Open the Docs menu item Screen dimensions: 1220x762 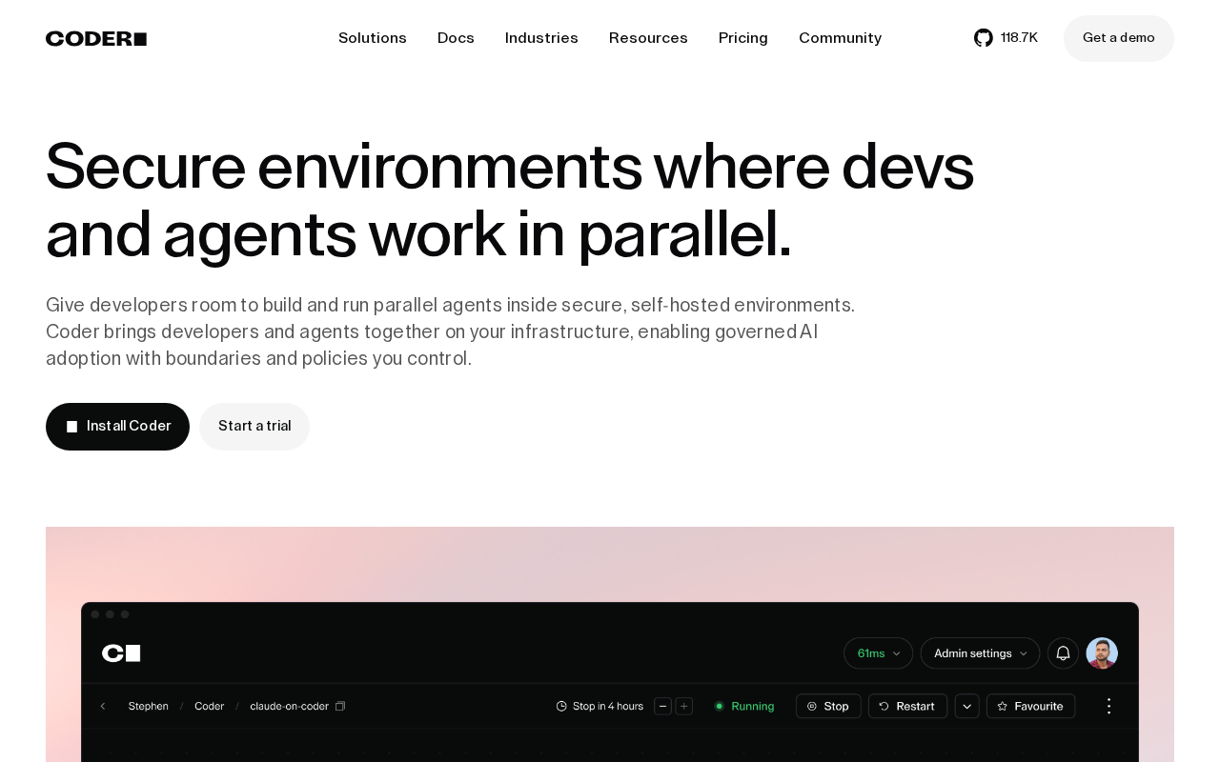click(x=456, y=38)
